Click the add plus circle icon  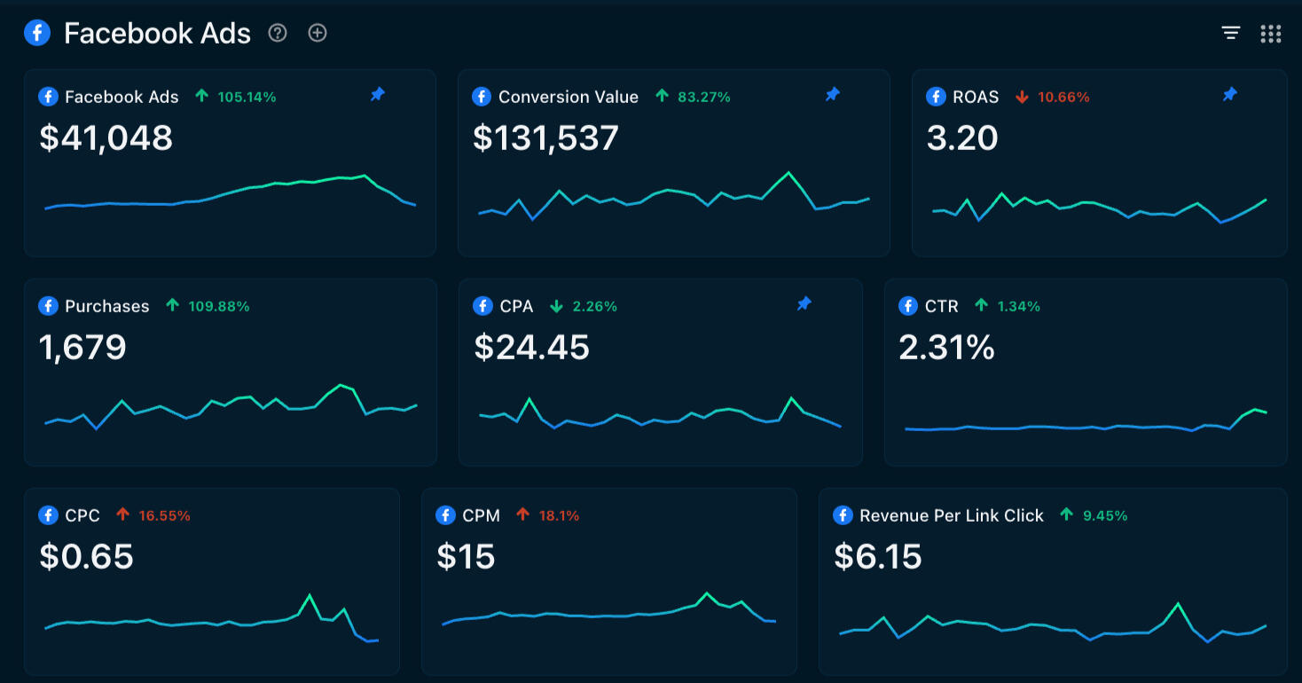pyautogui.click(x=318, y=33)
